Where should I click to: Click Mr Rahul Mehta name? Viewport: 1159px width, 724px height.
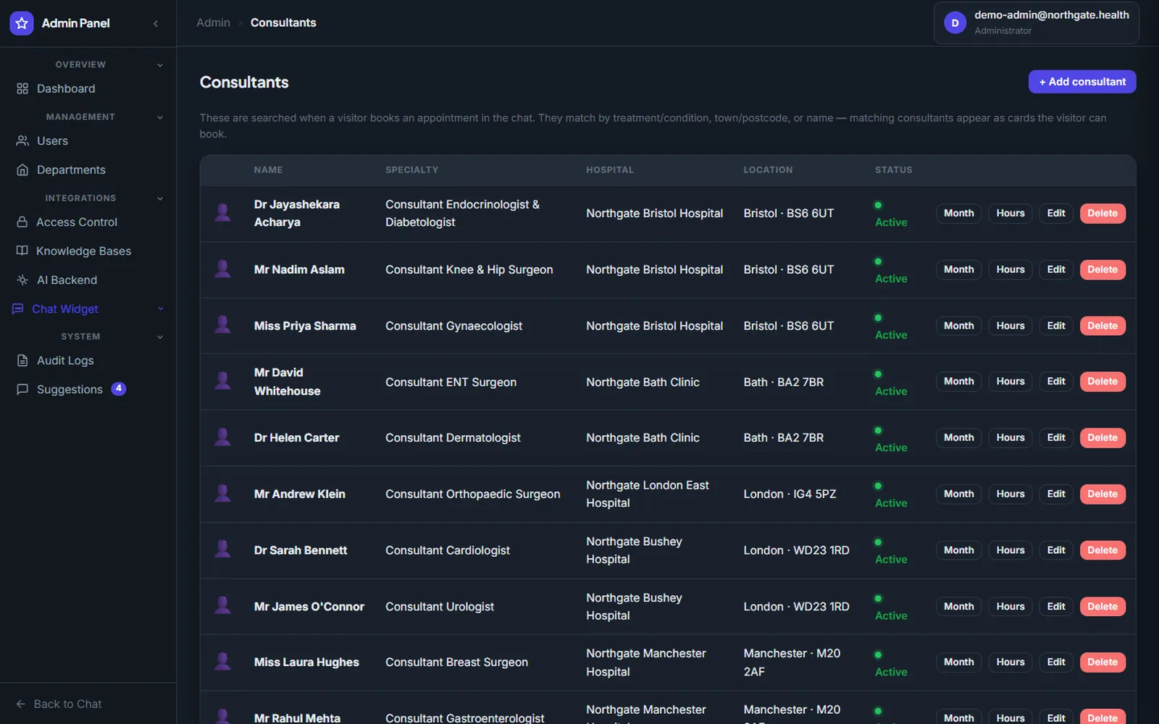[297, 717]
